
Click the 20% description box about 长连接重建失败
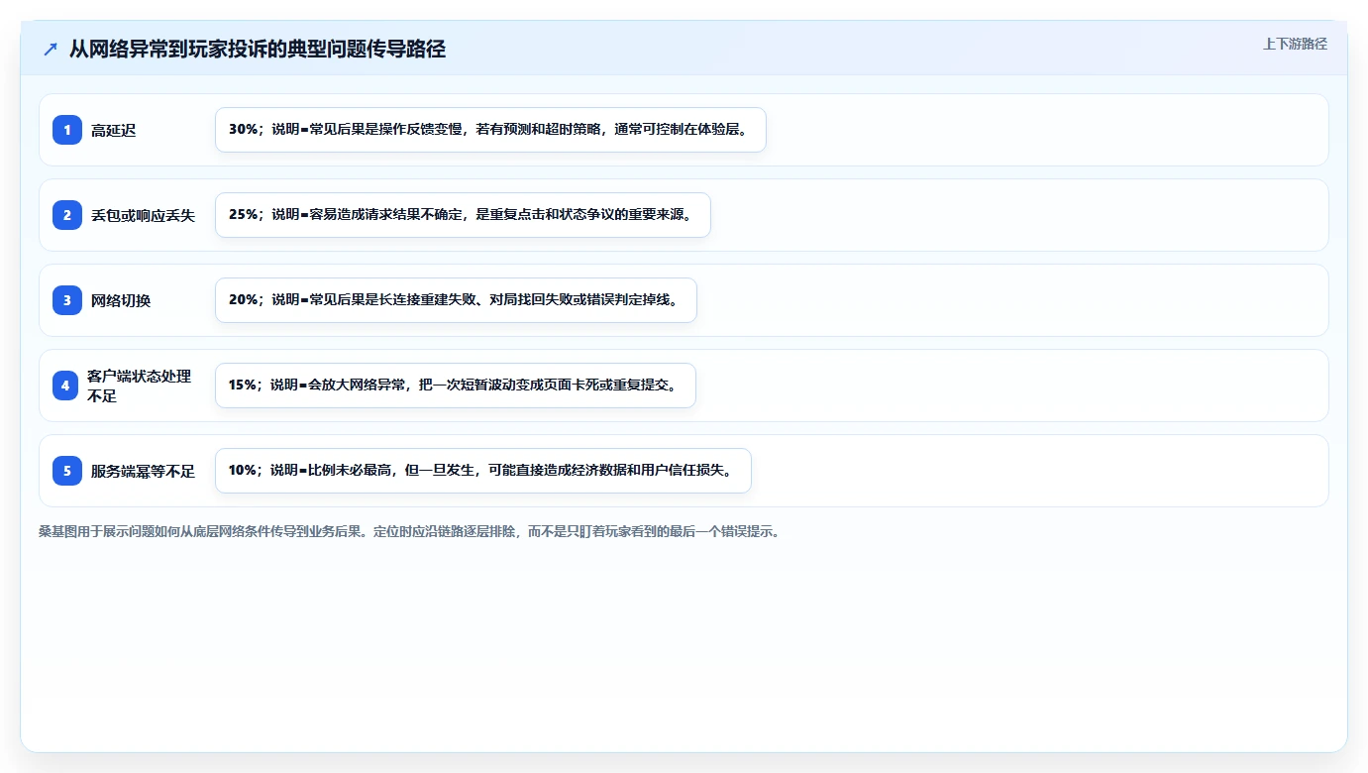click(x=456, y=300)
